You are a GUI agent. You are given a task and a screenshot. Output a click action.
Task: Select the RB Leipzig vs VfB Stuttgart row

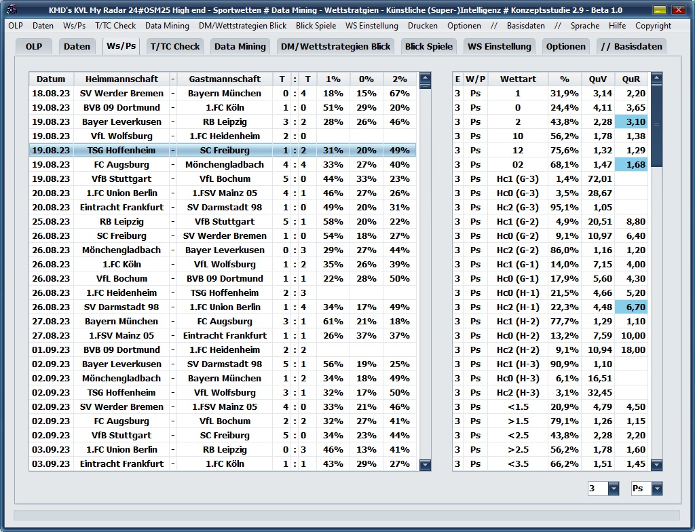point(223,222)
